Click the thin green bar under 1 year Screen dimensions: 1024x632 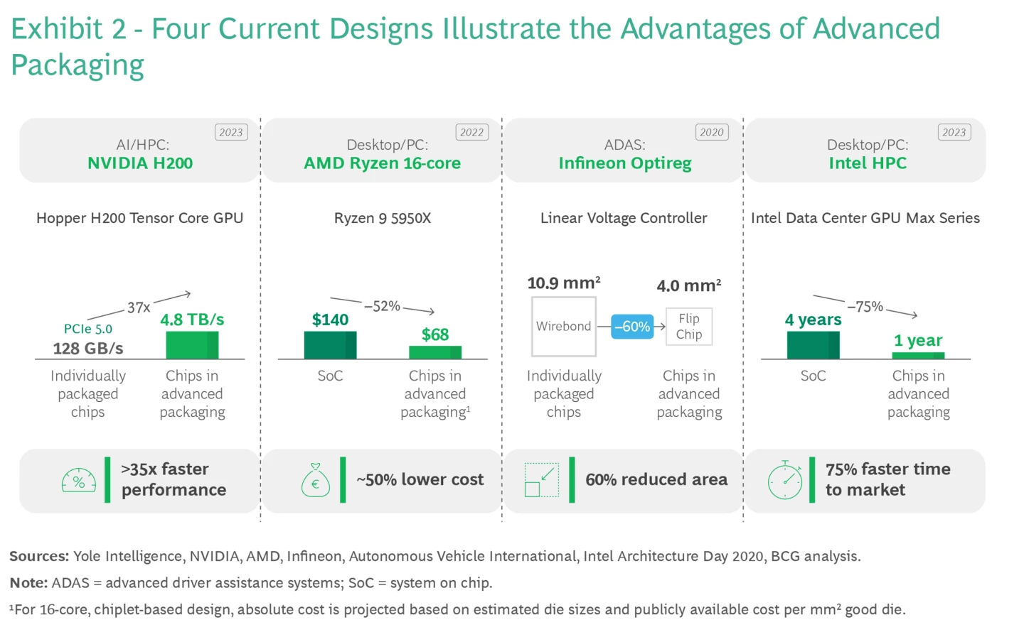tap(919, 356)
